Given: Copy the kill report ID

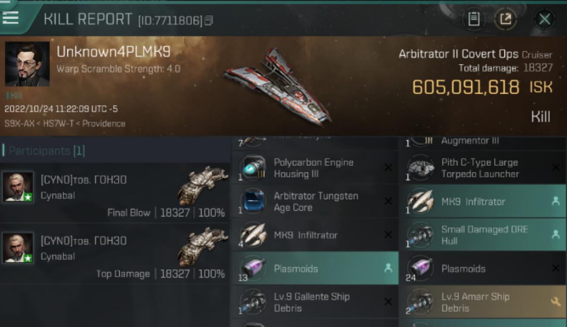Looking at the screenshot, I should (x=208, y=20).
